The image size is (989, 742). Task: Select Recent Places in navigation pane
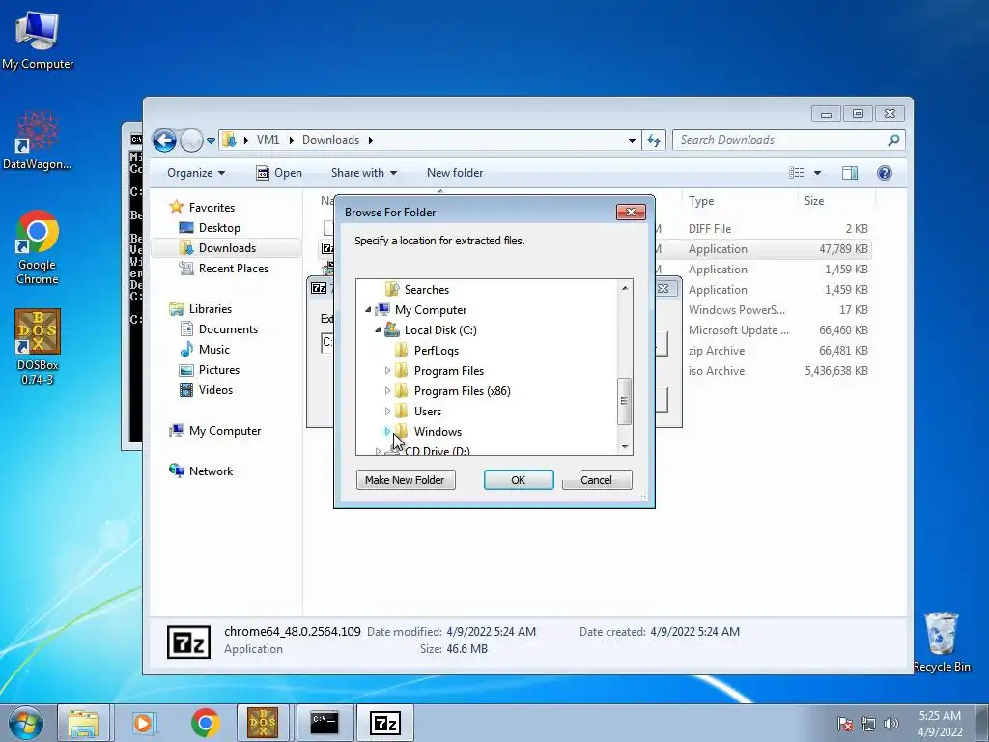234,269
